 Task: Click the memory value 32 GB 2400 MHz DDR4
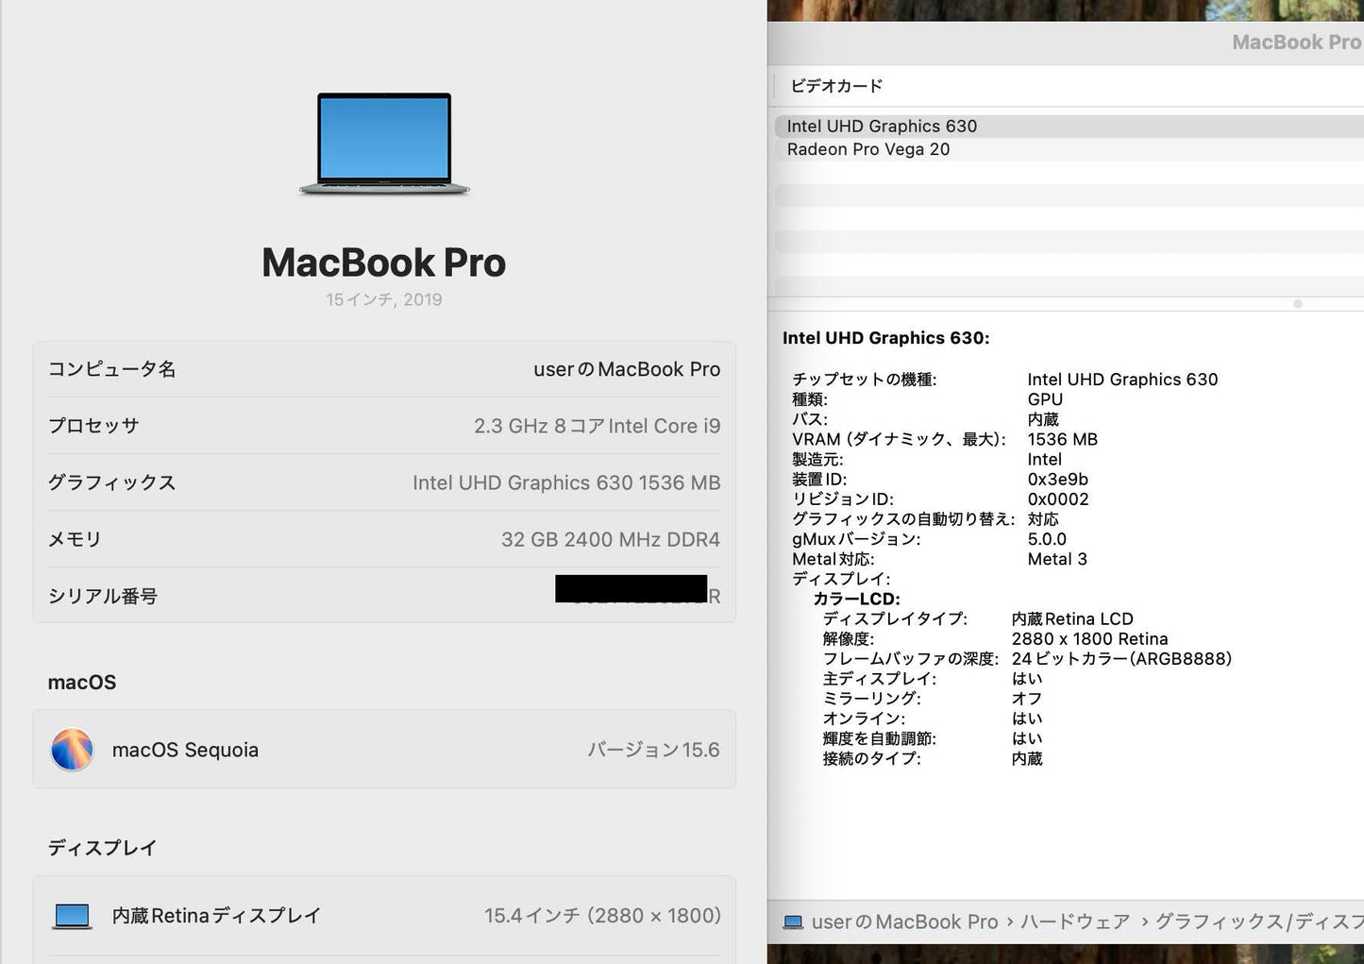(x=611, y=539)
